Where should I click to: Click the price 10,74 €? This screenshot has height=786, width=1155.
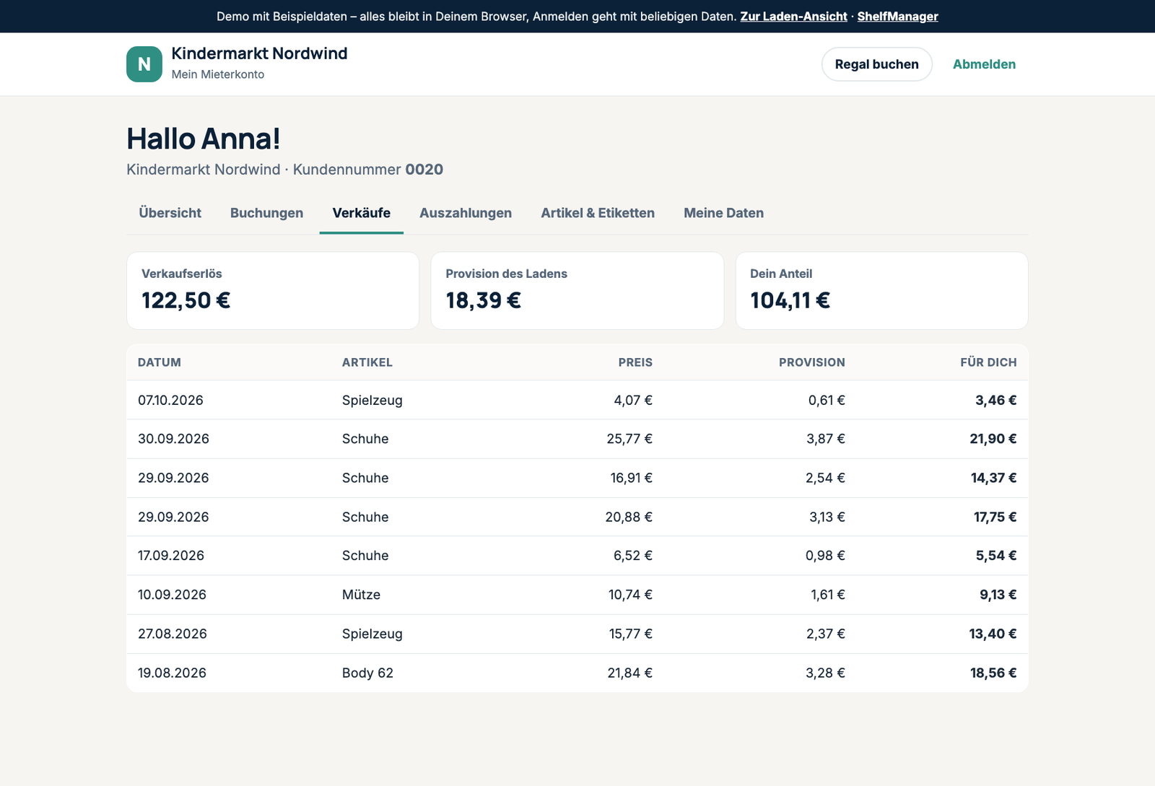[630, 595]
